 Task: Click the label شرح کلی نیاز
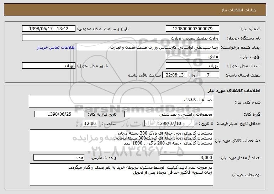coord(247,102)
